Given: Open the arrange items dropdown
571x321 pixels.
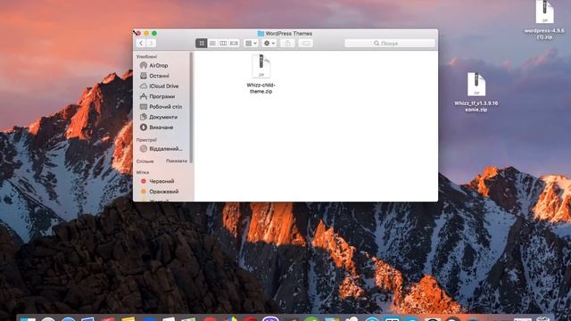Looking at the screenshot, I should [x=251, y=44].
